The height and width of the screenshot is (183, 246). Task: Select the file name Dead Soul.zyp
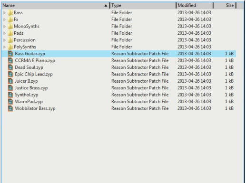[x=29, y=67]
